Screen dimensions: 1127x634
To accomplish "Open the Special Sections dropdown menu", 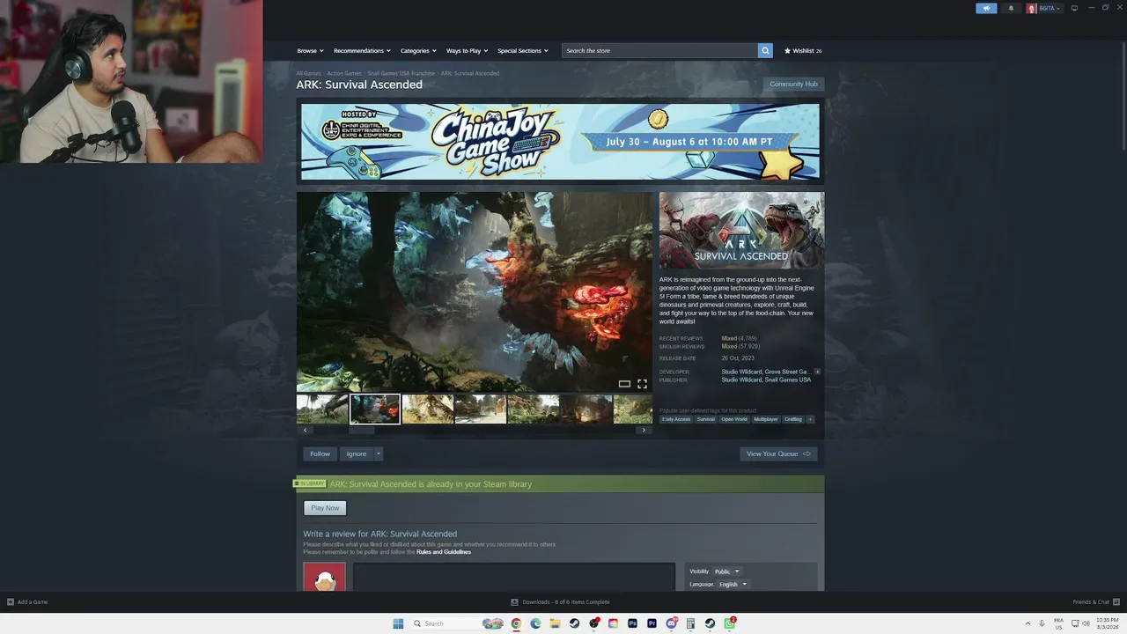I will (x=523, y=50).
